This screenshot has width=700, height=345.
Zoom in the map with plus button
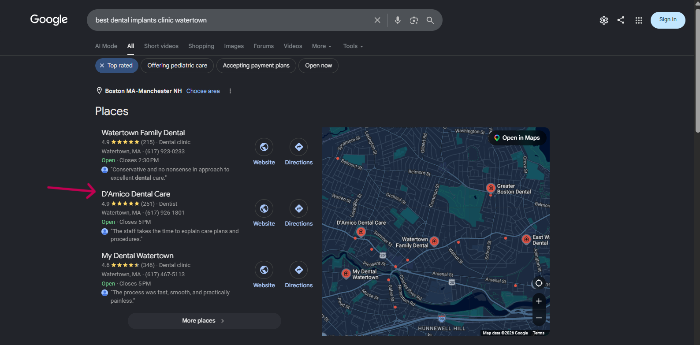point(539,301)
